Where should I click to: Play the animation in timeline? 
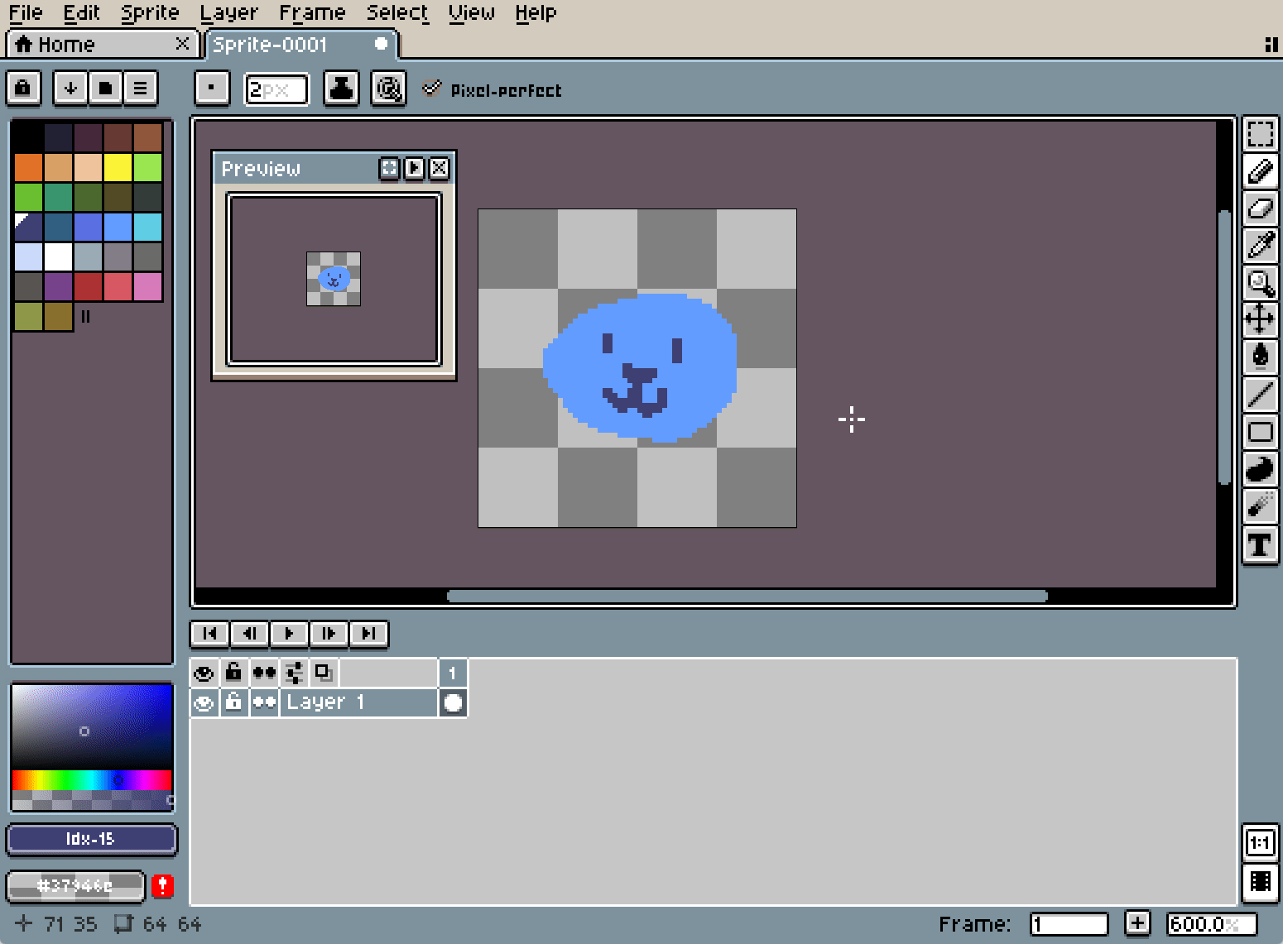pos(290,634)
